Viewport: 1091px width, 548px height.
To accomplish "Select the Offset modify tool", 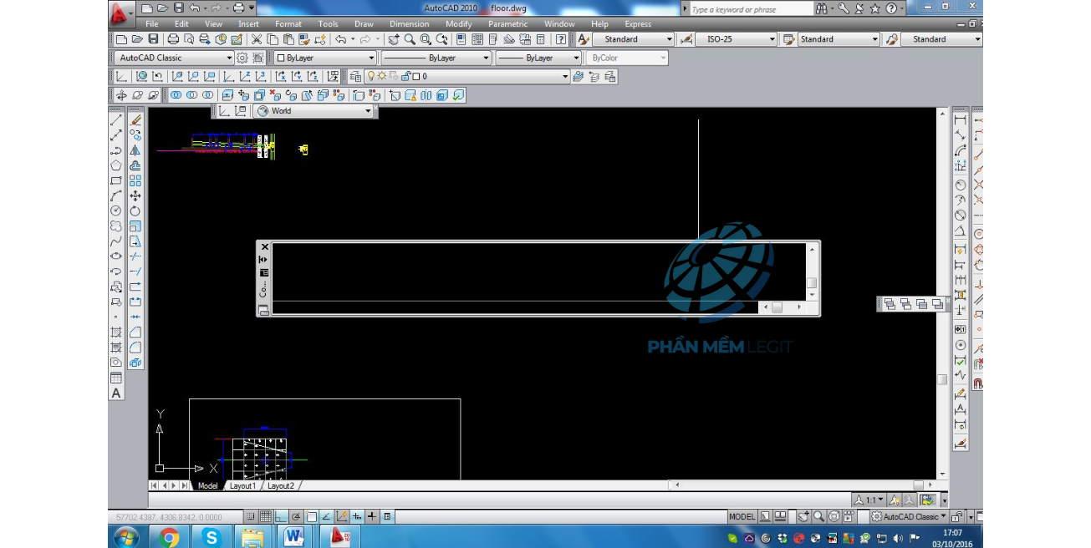I will (135, 165).
